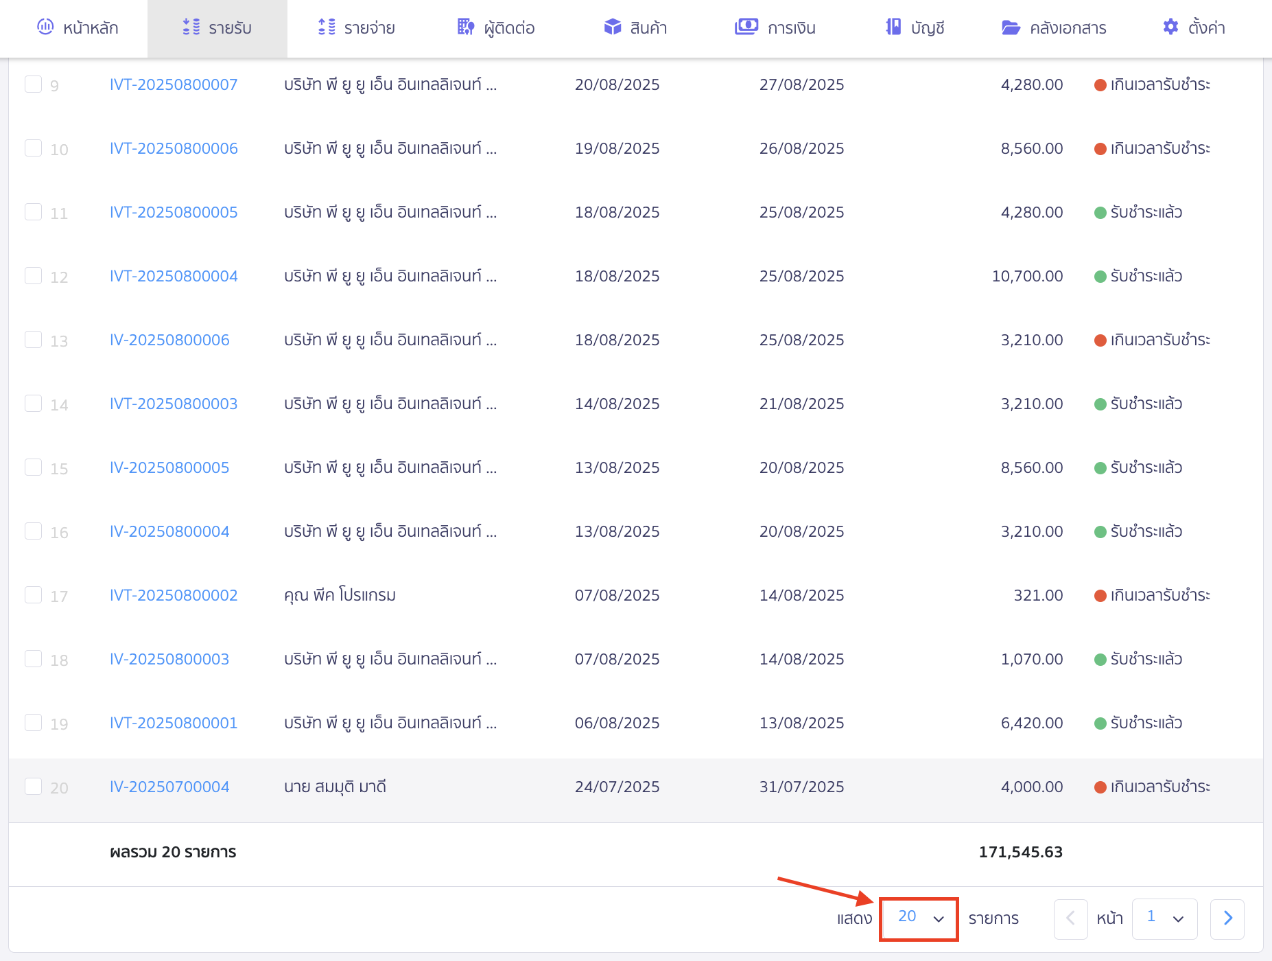
Task: Click the contacts building icon for ผู้ติดต่อ
Action: pyautogui.click(x=466, y=27)
